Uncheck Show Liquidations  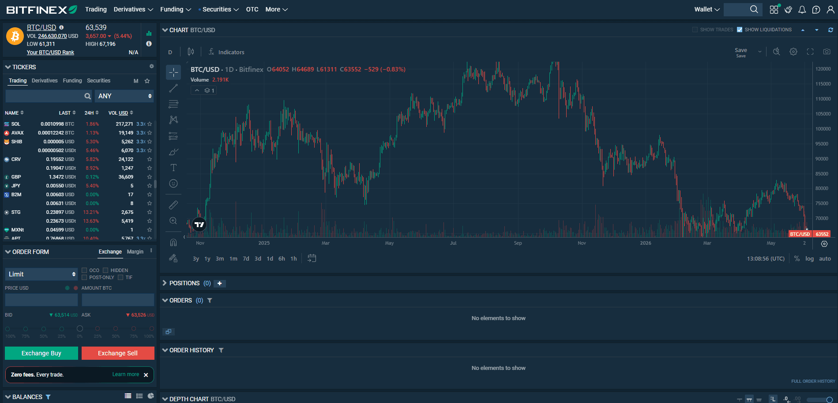click(x=740, y=30)
